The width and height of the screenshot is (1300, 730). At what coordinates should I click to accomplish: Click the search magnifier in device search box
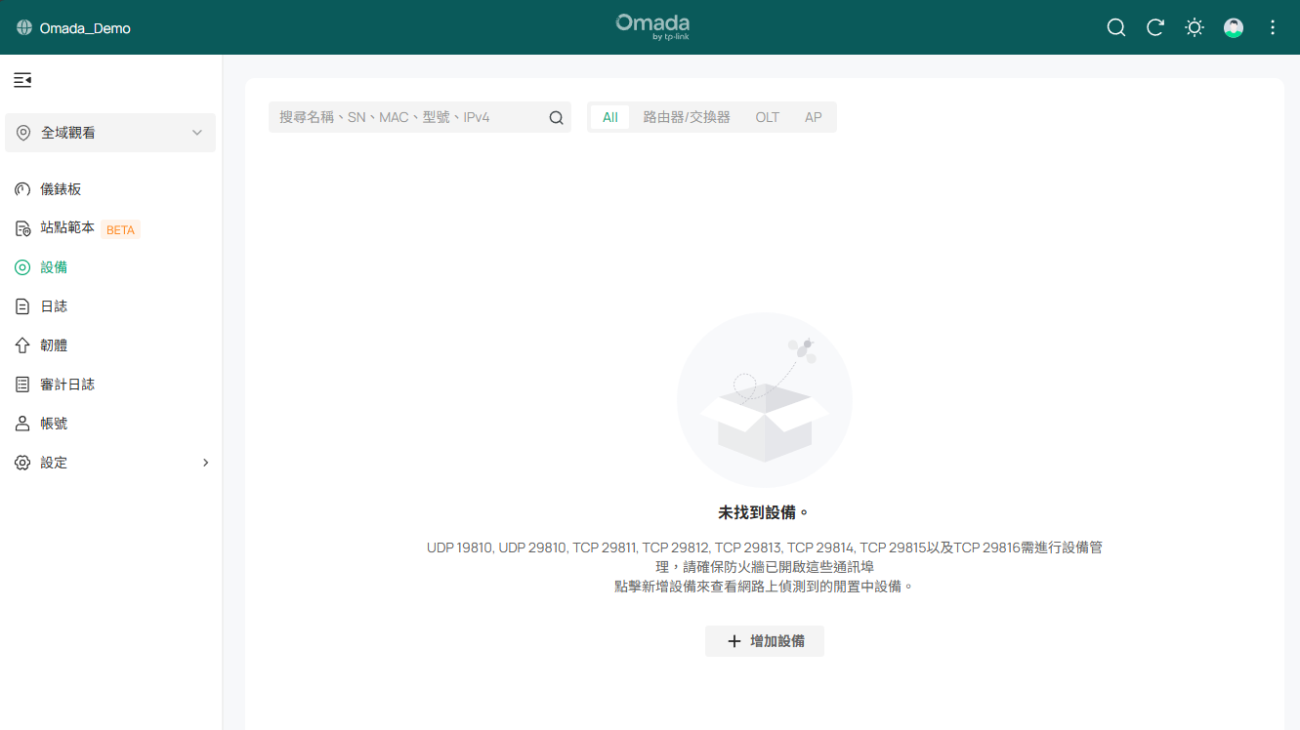point(556,118)
